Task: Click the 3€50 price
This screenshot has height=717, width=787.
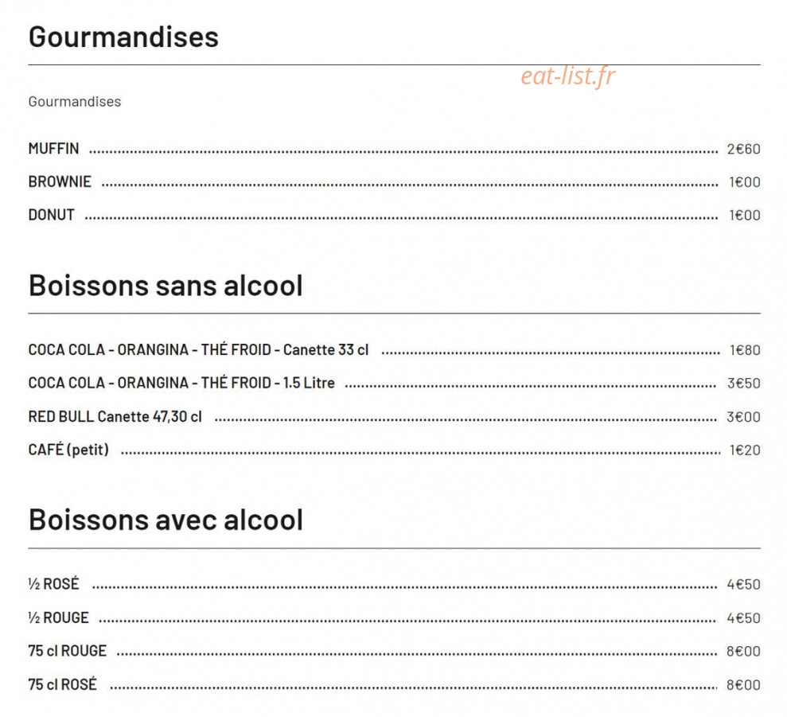Action: coord(744,383)
